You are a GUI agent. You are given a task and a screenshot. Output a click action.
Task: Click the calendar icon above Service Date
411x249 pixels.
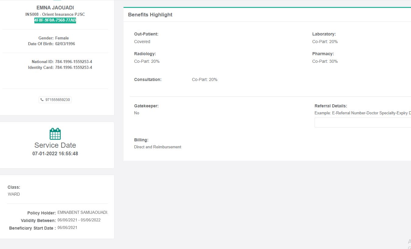[55, 134]
